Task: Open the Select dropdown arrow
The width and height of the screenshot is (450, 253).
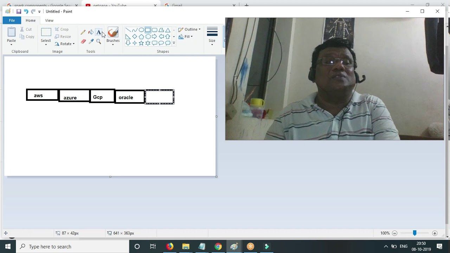Action: click(46, 45)
